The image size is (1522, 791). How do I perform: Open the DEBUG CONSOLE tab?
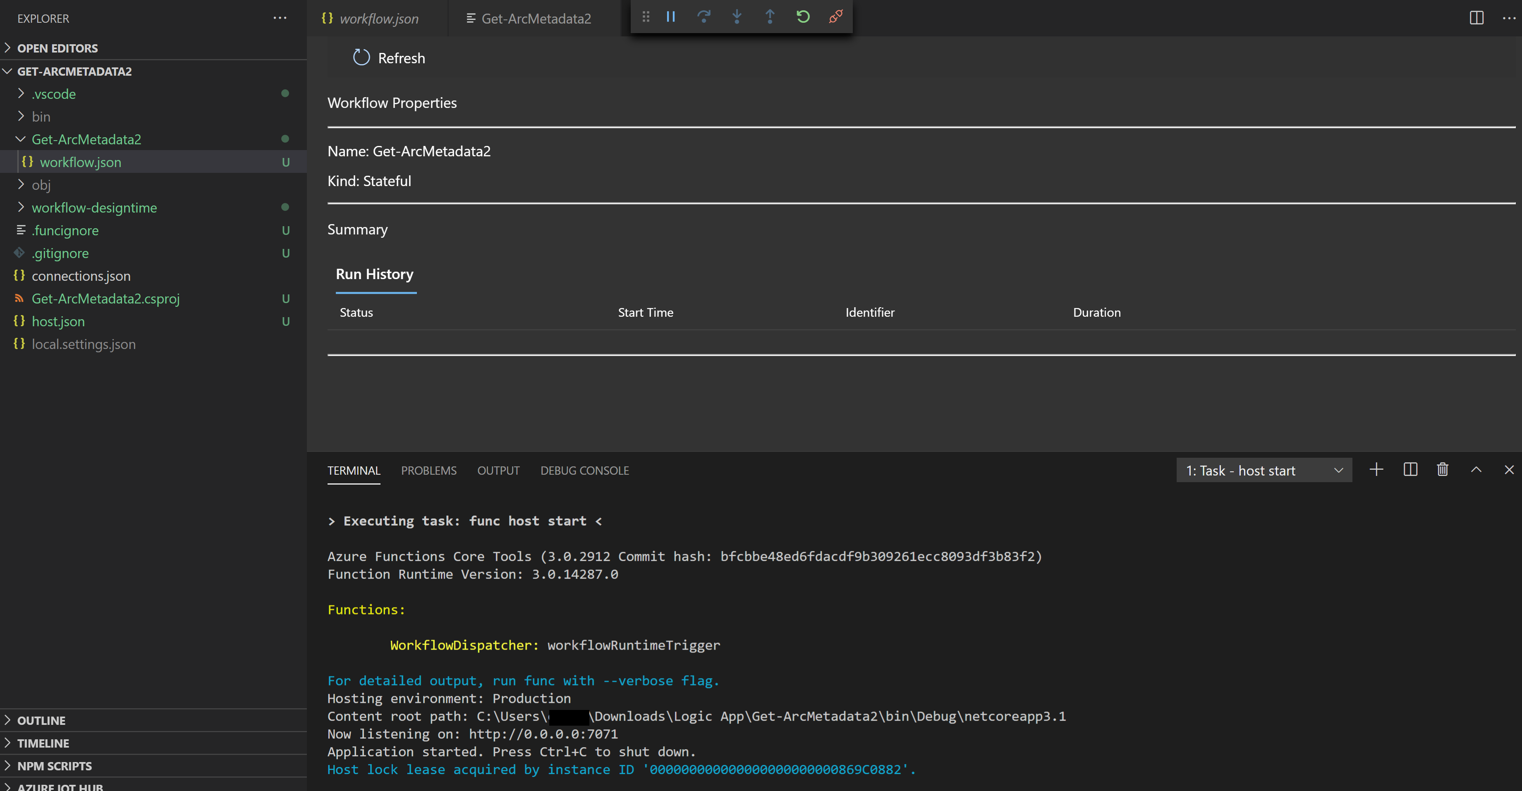click(x=584, y=471)
